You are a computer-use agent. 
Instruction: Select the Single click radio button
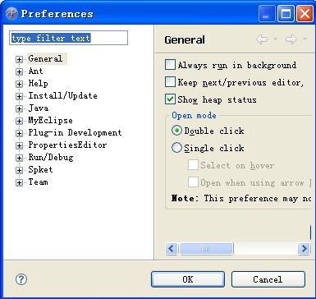point(176,148)
